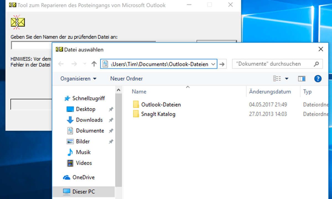Close the Datei auswählen dialog

[321, 49]
